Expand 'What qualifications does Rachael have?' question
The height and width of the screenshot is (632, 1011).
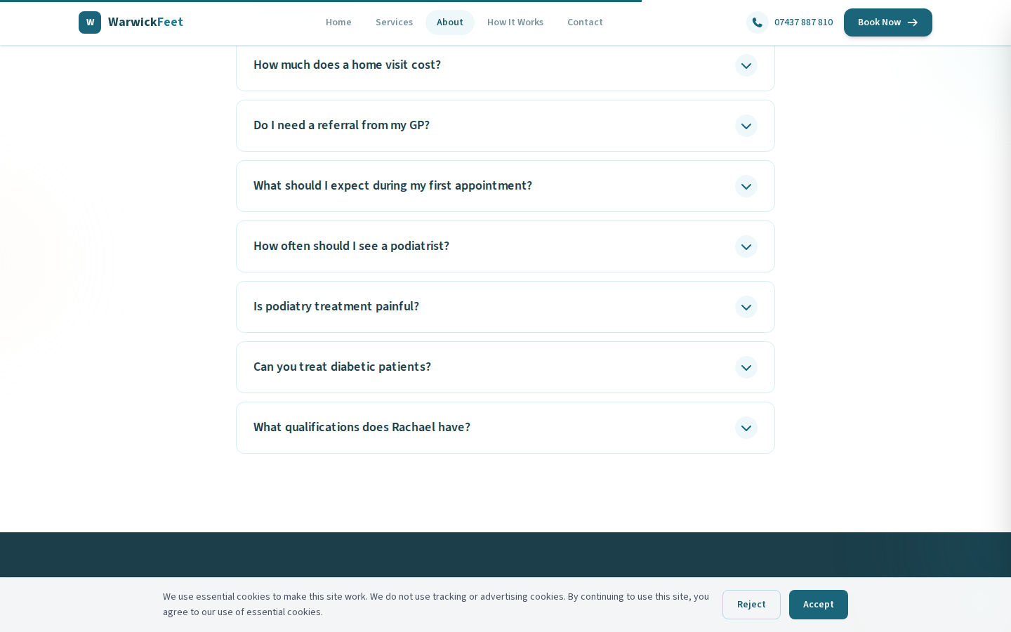click(x=362, y=427)
